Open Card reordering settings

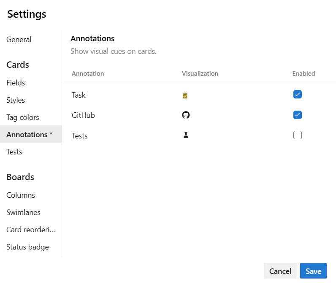tap(31, 230)
